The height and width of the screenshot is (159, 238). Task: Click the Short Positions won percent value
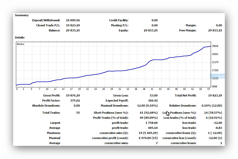click(149, 113)
